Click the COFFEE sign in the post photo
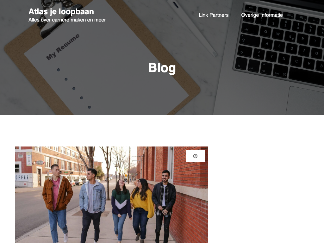Image resolution: width=324 pixels, height=243 pixels. (x=22, y=178)
